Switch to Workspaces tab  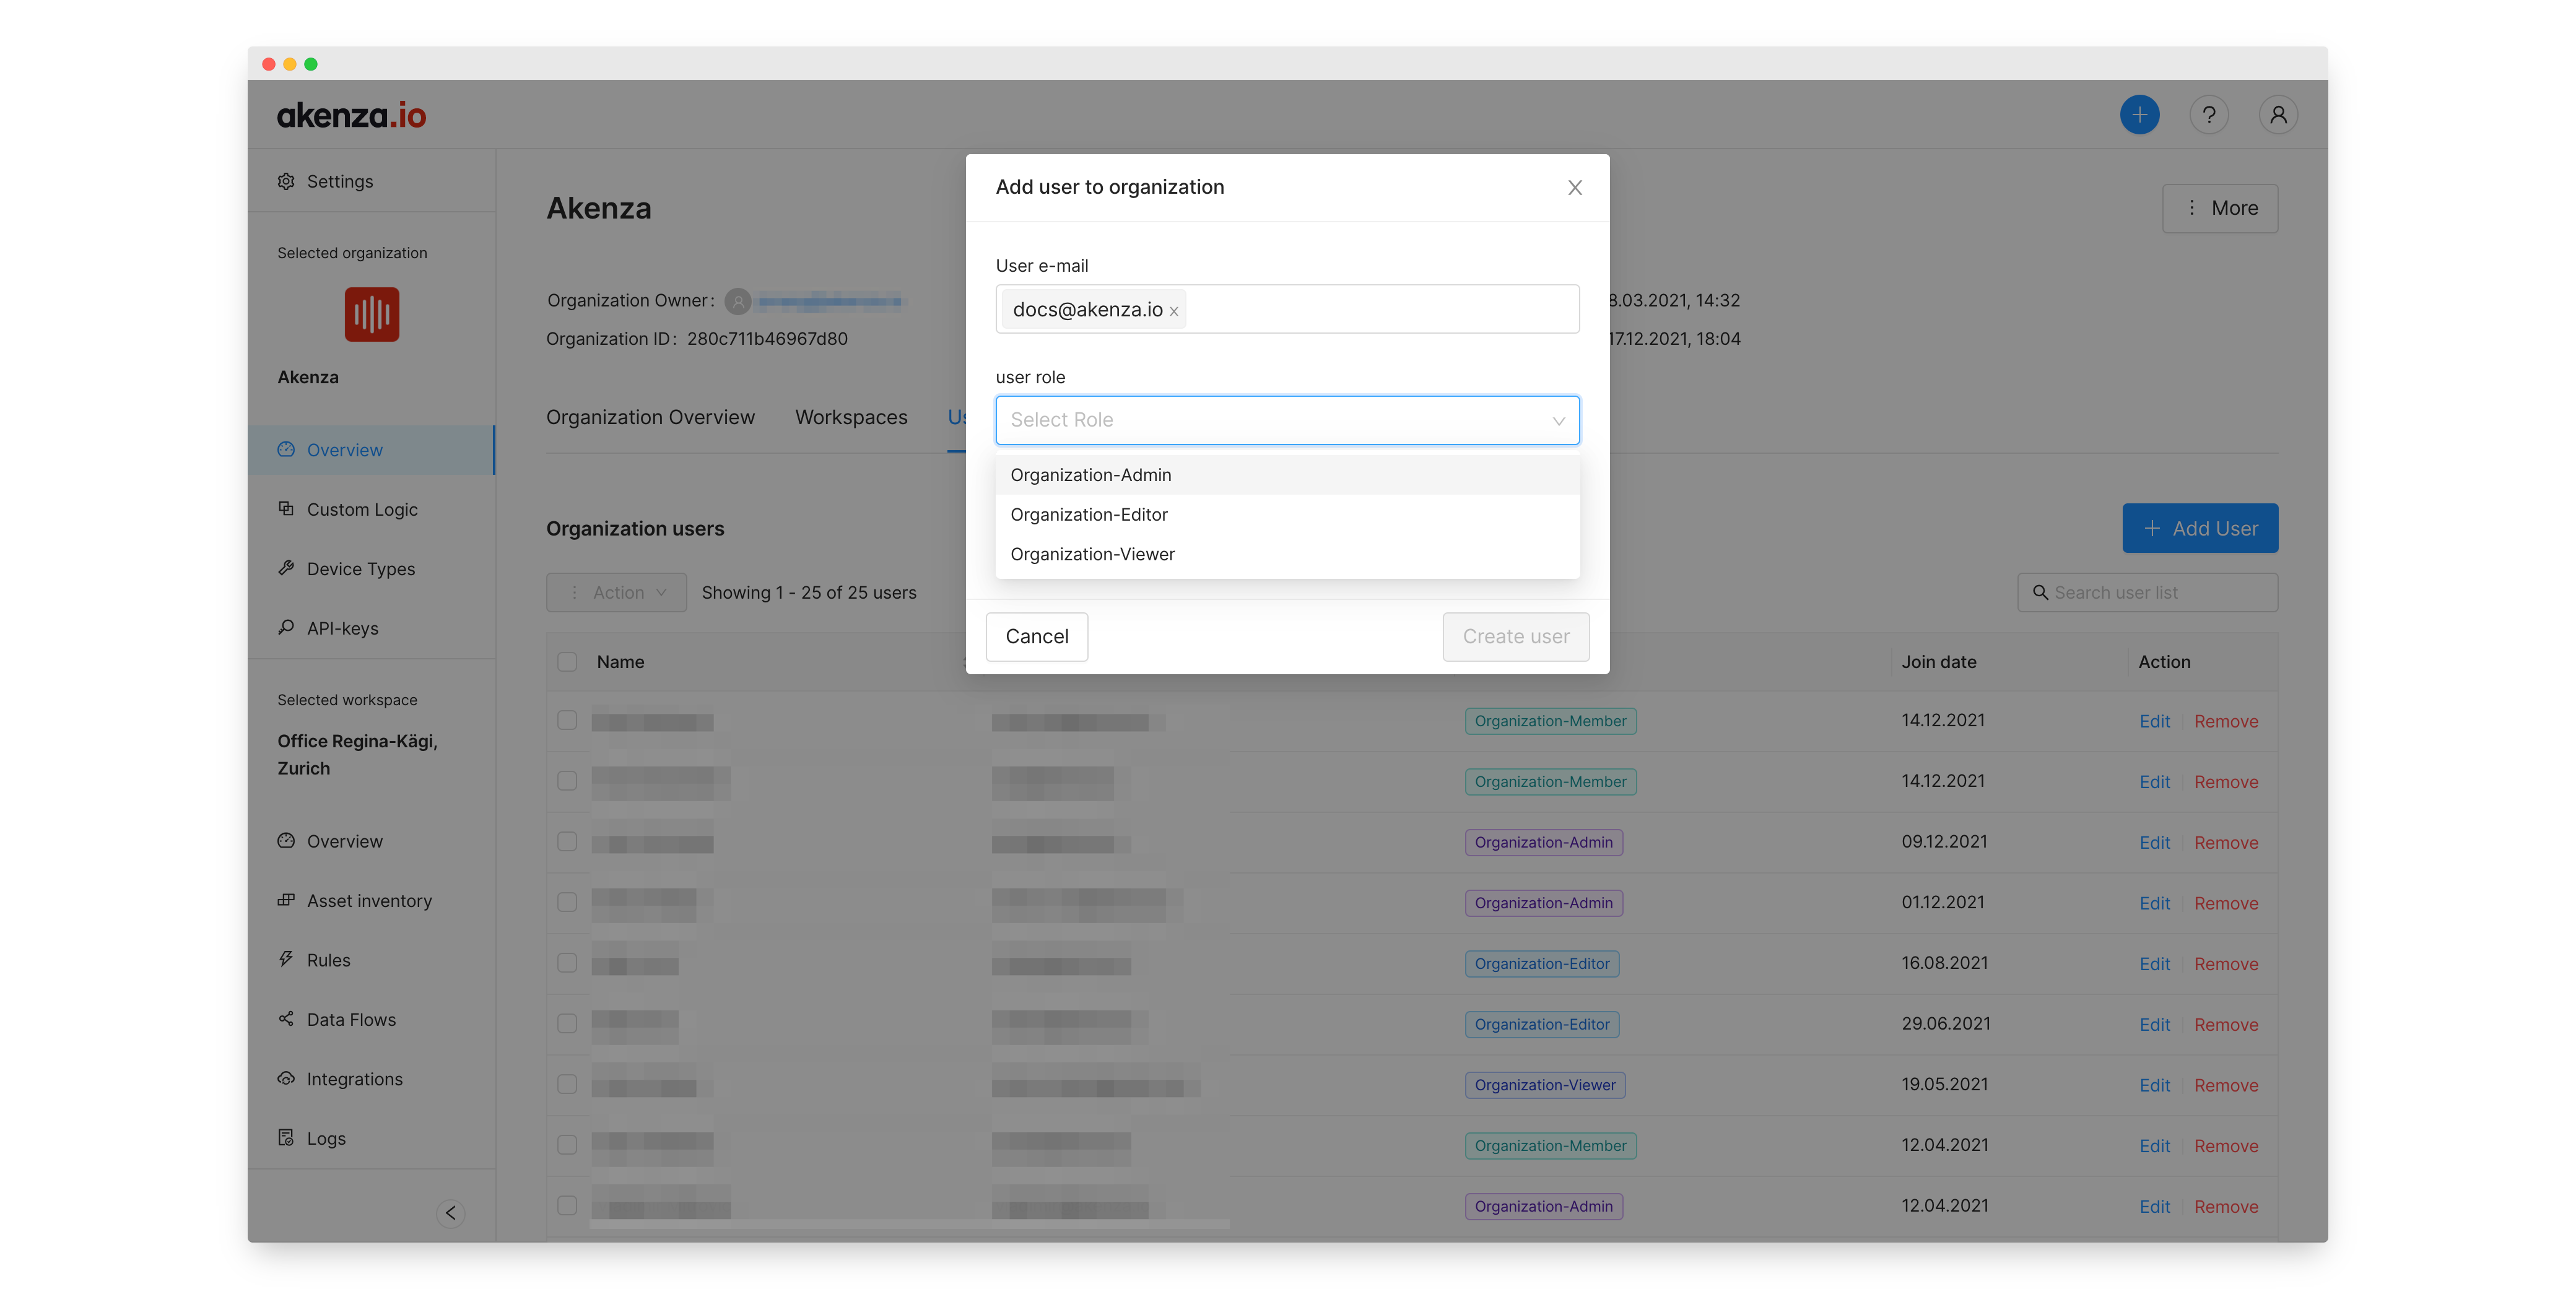[x=851, y=417]
